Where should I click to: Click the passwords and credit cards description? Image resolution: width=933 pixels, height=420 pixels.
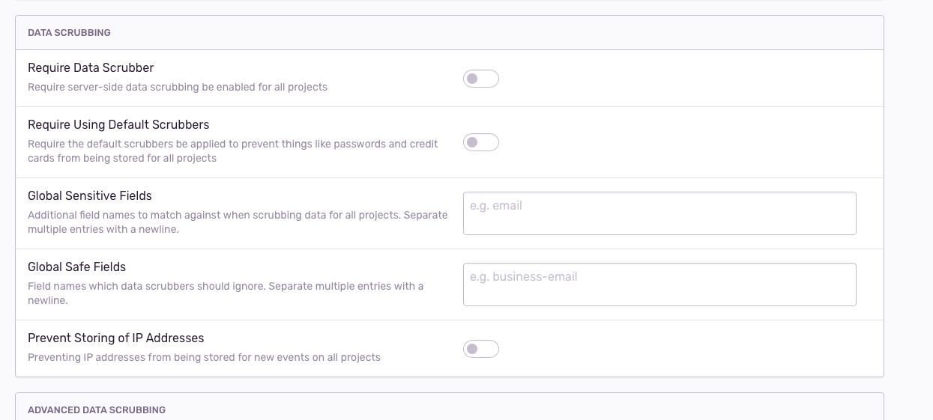tap(233, 150)
